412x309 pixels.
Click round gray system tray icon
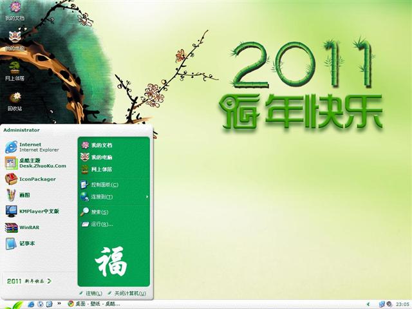tap(389, 304)
